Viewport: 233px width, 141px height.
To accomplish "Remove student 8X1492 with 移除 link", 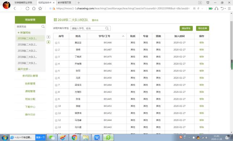I will 202,71.
